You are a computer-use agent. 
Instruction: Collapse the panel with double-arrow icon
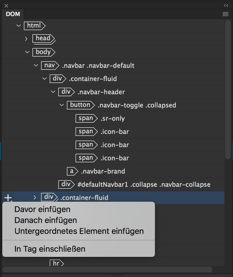pos(226,5)
